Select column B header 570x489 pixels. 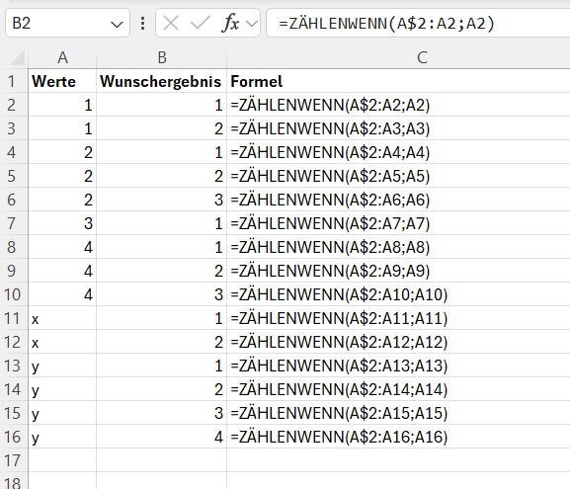click(162, 57)
